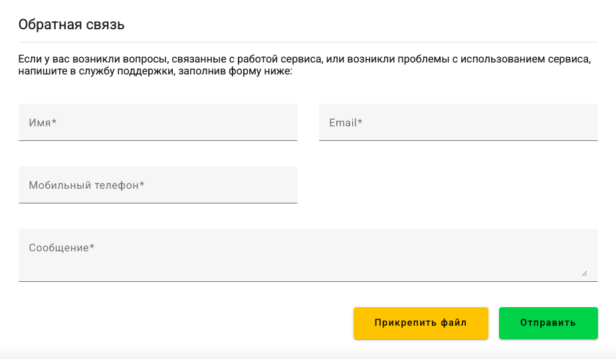Click the Email* placeholder label
The width and height of the screenshot is (616, 359).
click(346, 123)
